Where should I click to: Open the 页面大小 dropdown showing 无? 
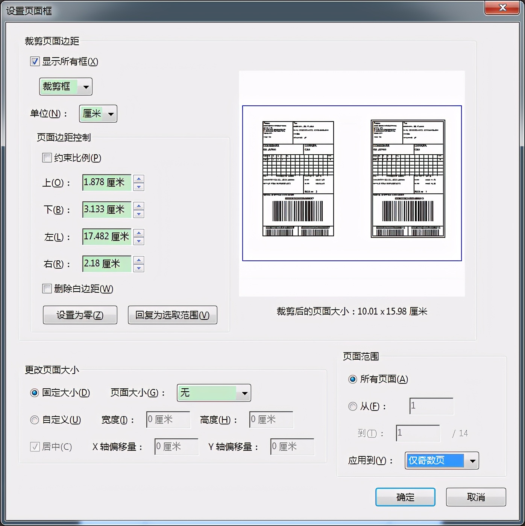coord(214,393)
